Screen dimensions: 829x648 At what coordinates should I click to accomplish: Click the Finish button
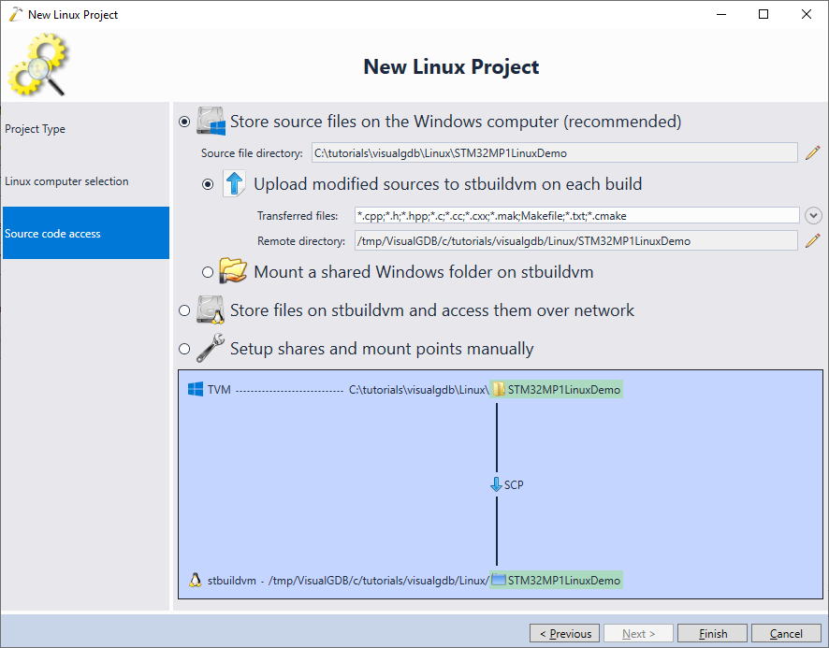712,633
